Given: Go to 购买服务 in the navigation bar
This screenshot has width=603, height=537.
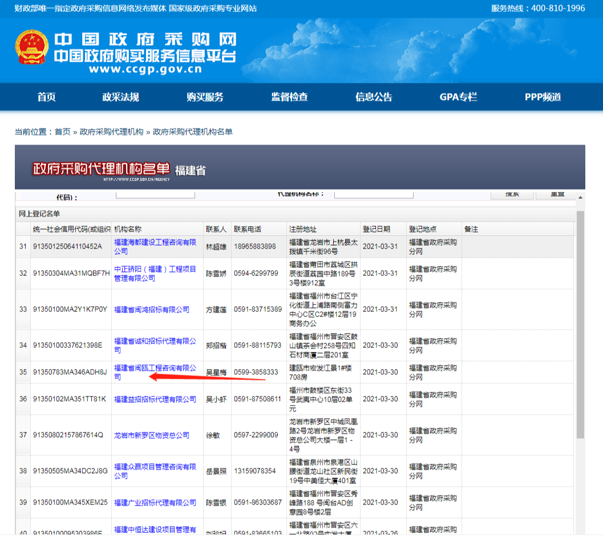Looking at the screenshot, I should tap(205, 97).
